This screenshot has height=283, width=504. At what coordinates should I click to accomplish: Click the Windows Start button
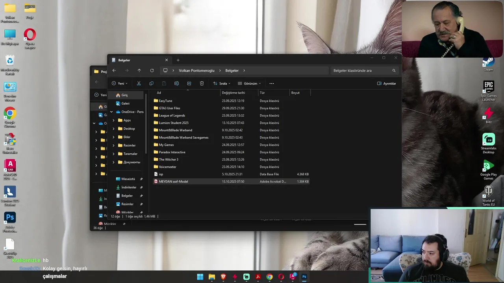pyautogui.click(x=200, y=277)
